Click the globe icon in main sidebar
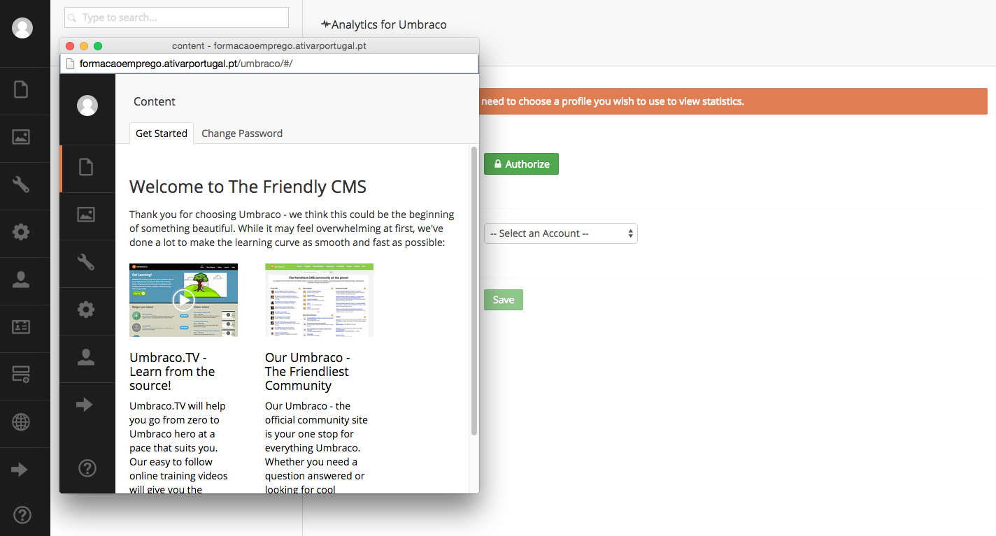The width and height of the screenshot is (996, 536). [x=21, y=422]
